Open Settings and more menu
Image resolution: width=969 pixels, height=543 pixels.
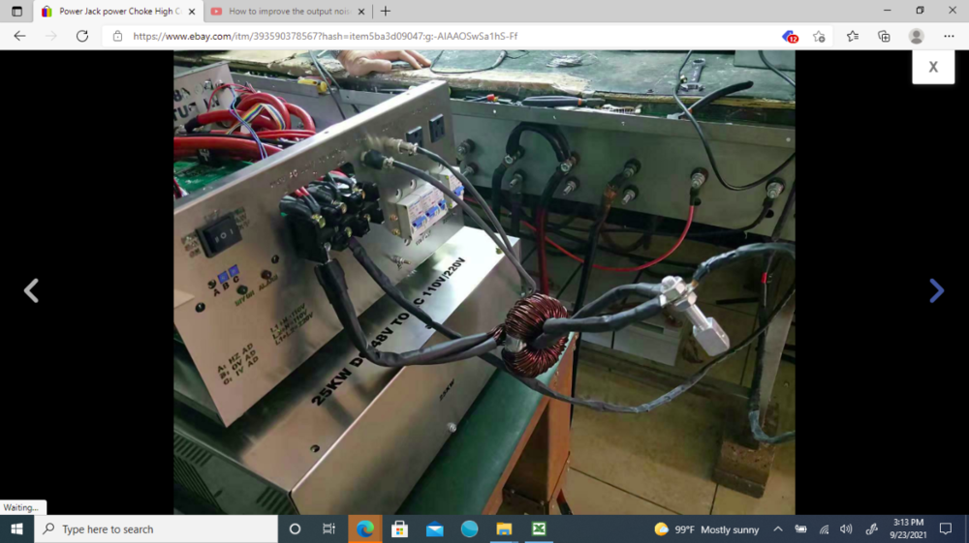pos(950,37)
